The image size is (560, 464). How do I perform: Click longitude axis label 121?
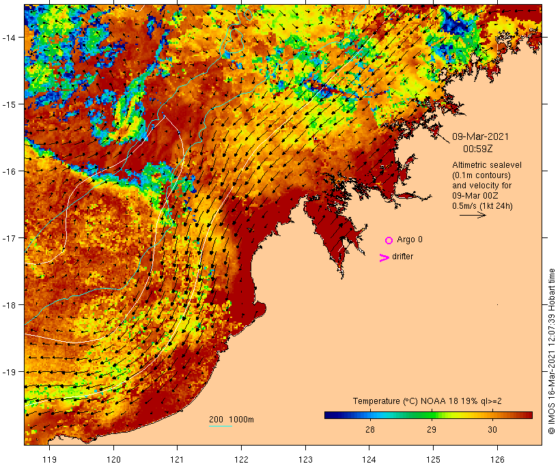(177, 459)
